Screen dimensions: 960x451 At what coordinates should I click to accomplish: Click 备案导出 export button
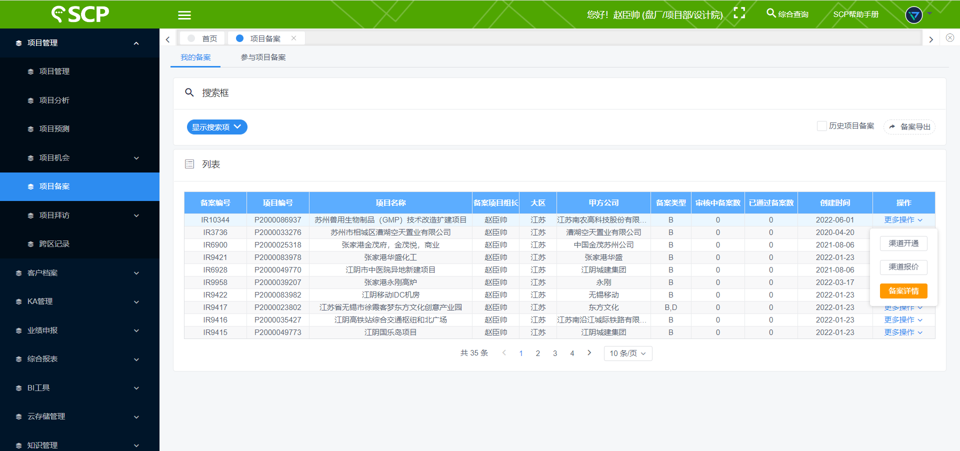909,127
